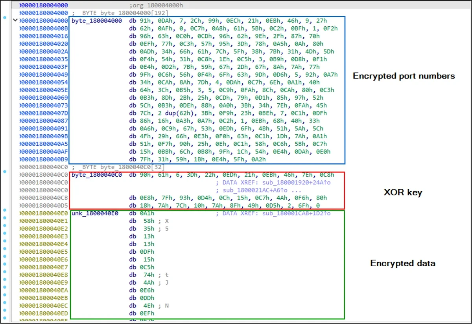Click gutter dot next to 1800040EB
472x324 pixels.
click(x=4, y=298)
